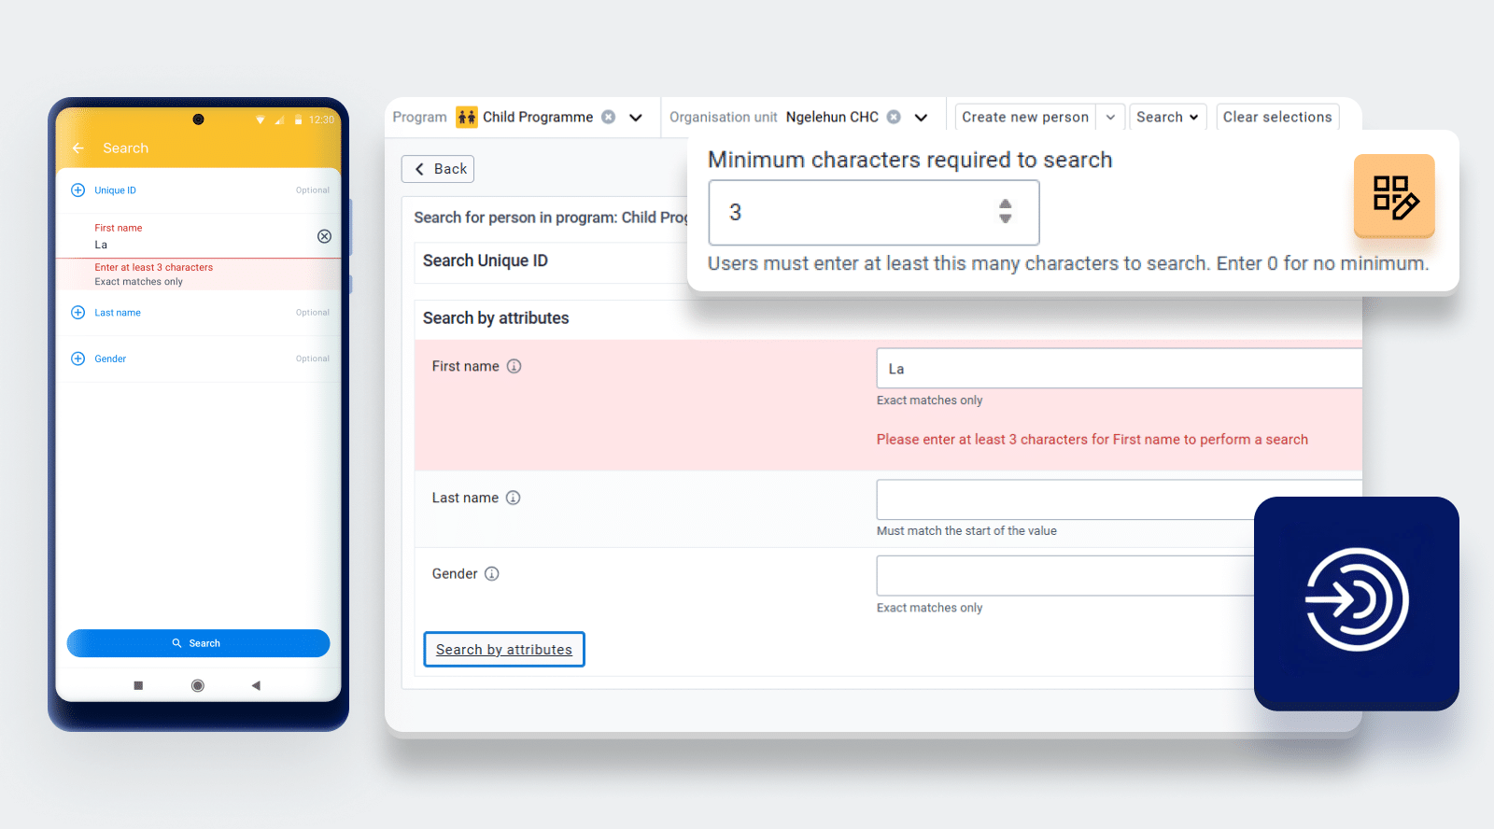This screenshot has width=1494, height=829.
Task: Click Search by attributes section header
Action: click(x=496, y=318)
